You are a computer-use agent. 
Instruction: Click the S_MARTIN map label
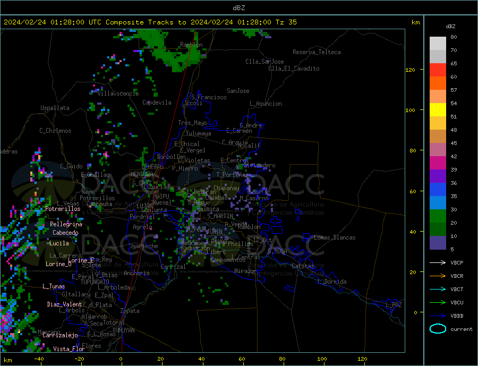tap(220, 216)
